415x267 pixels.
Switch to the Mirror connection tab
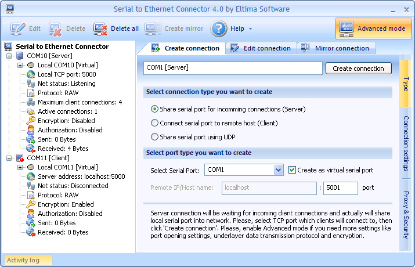335,48
